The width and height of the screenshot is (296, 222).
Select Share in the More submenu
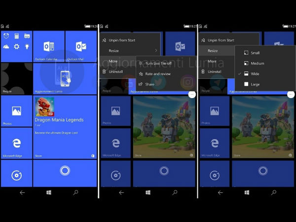pos(166,84)
